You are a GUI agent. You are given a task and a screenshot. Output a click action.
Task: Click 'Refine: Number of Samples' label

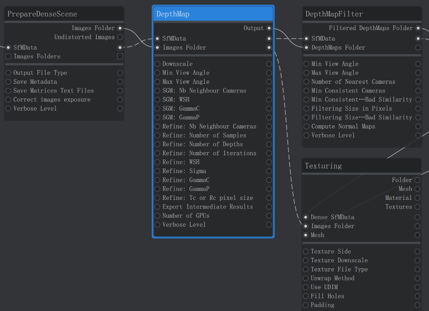coord(204,135)
